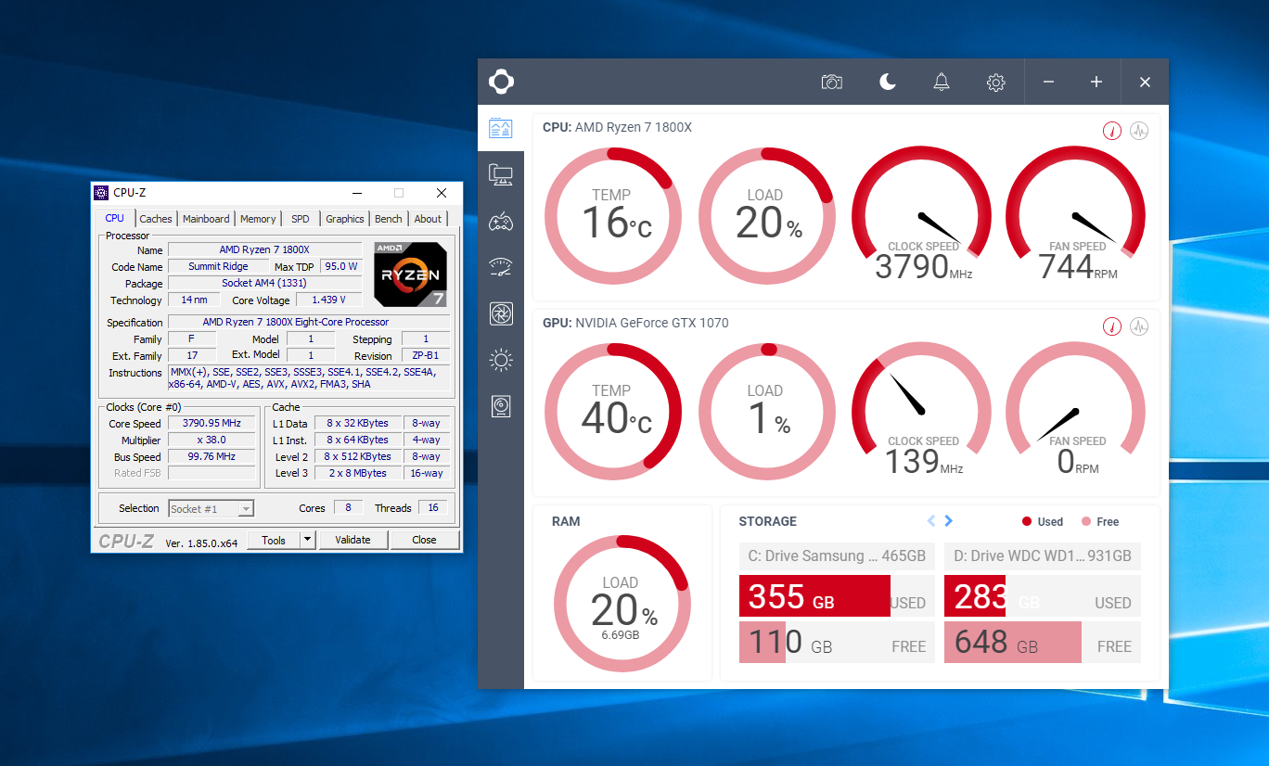1269x766 pixels.
Task: Click the GPU TEMP 40°C gauge
Action: coord(612,411)
